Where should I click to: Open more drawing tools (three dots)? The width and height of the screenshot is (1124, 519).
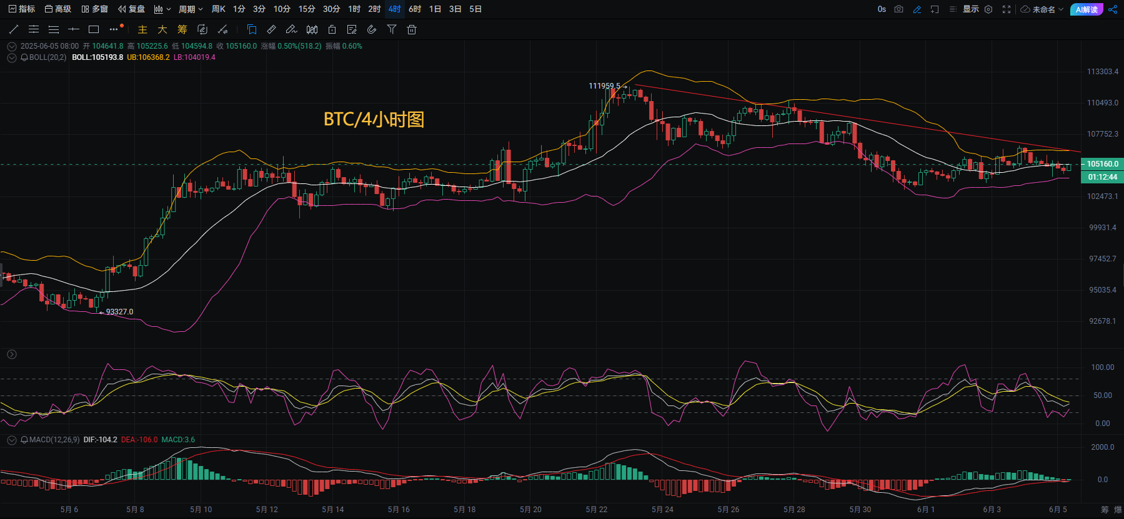pyautogui.click(x=114, y=29)
